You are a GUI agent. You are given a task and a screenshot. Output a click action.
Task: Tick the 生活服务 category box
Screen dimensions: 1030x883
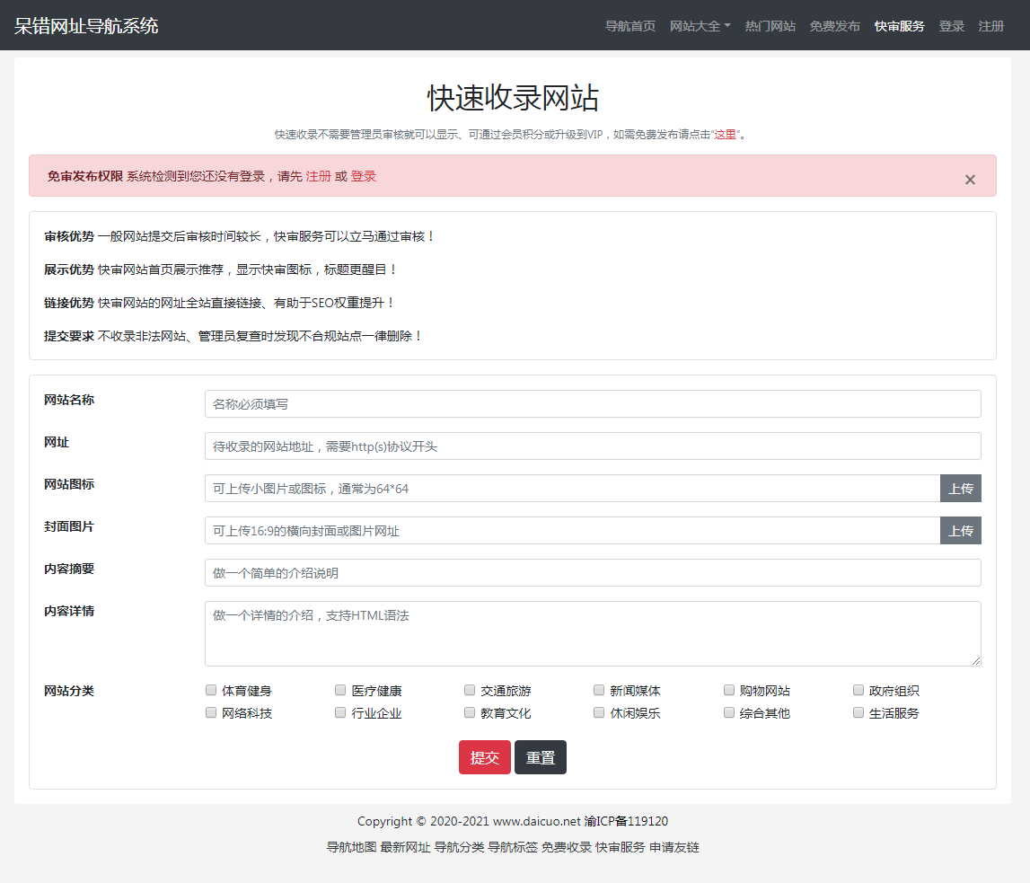(858, 711)
